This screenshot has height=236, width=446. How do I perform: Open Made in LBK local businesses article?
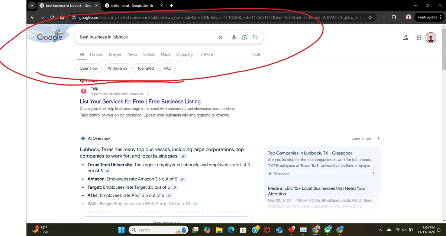[x=317, y=191]
